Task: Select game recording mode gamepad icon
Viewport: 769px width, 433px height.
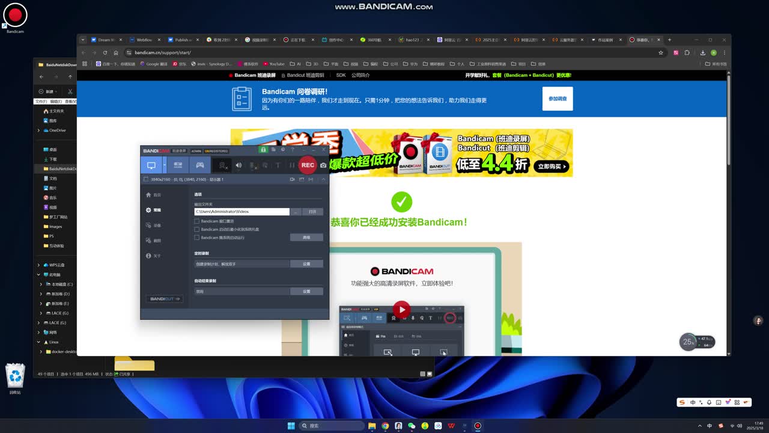Action: tap(200, 165)
